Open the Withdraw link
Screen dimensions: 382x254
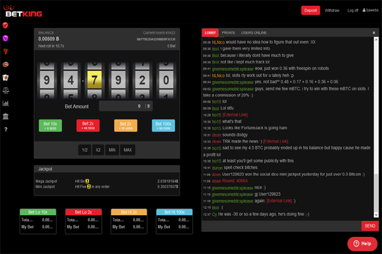(332, 10)
